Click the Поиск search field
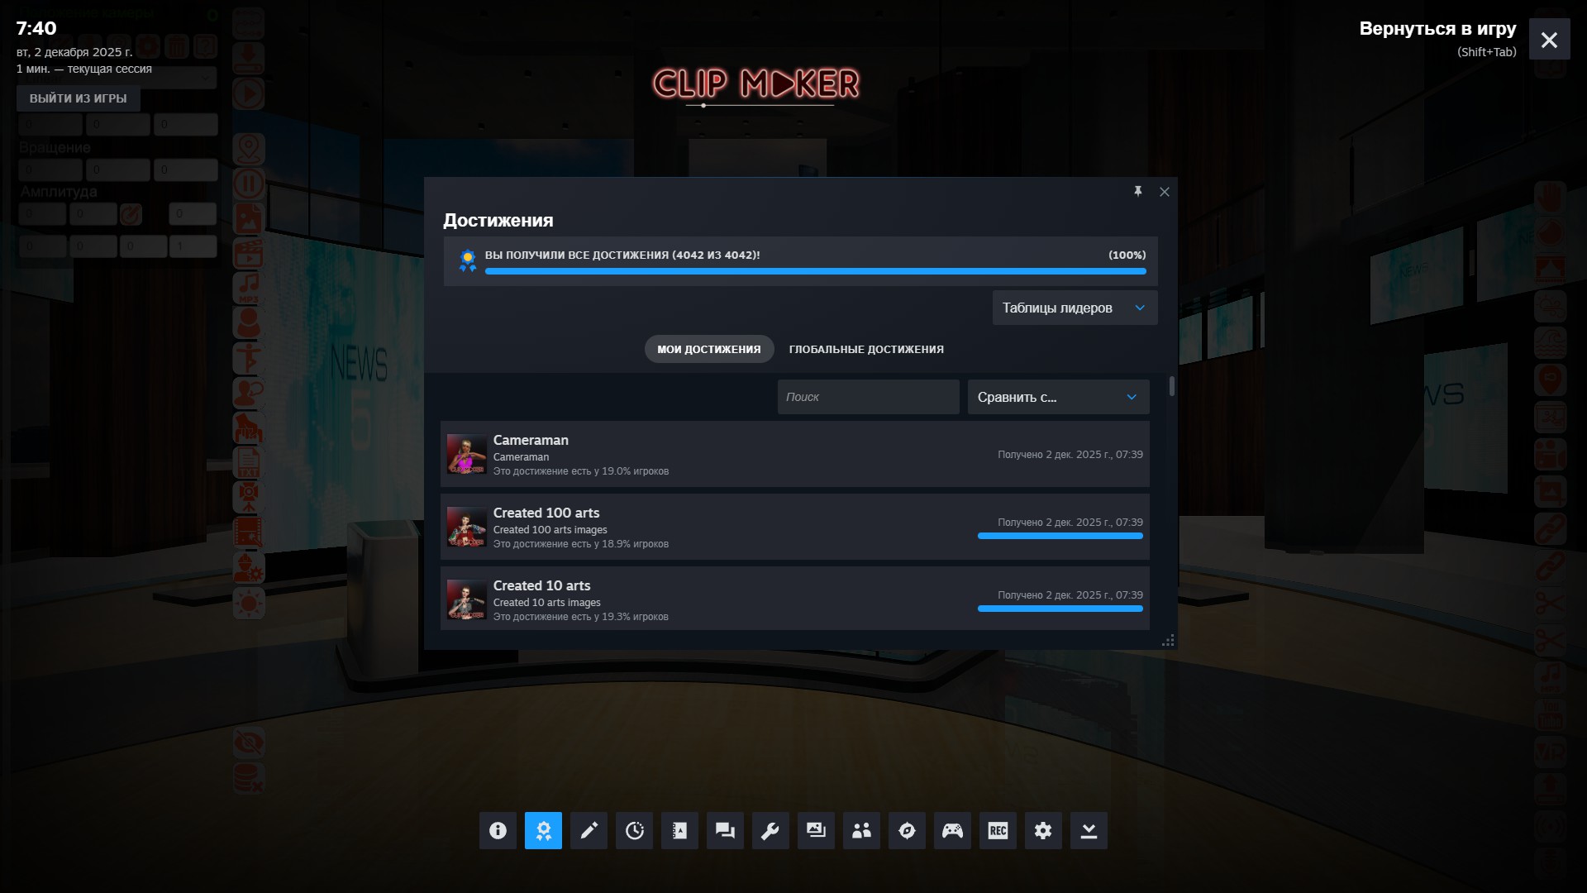The image size is (1587, 893). 868,397
